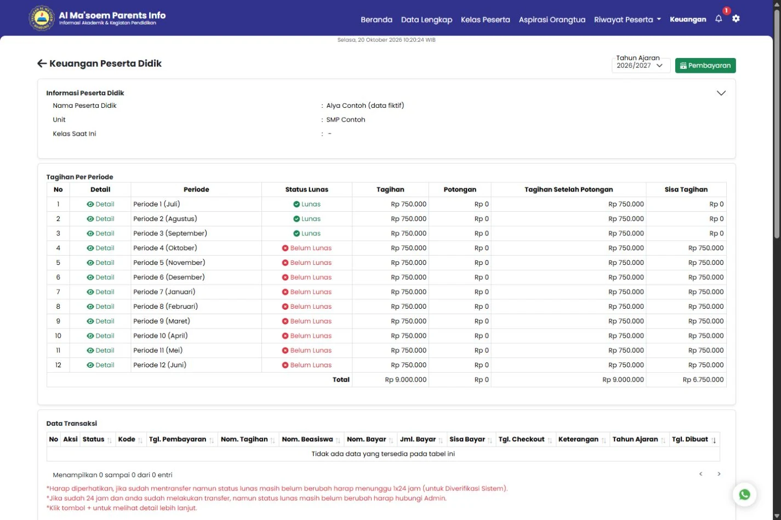Collapse the Informasi Peserta Didik panel

tap(721, 93)
